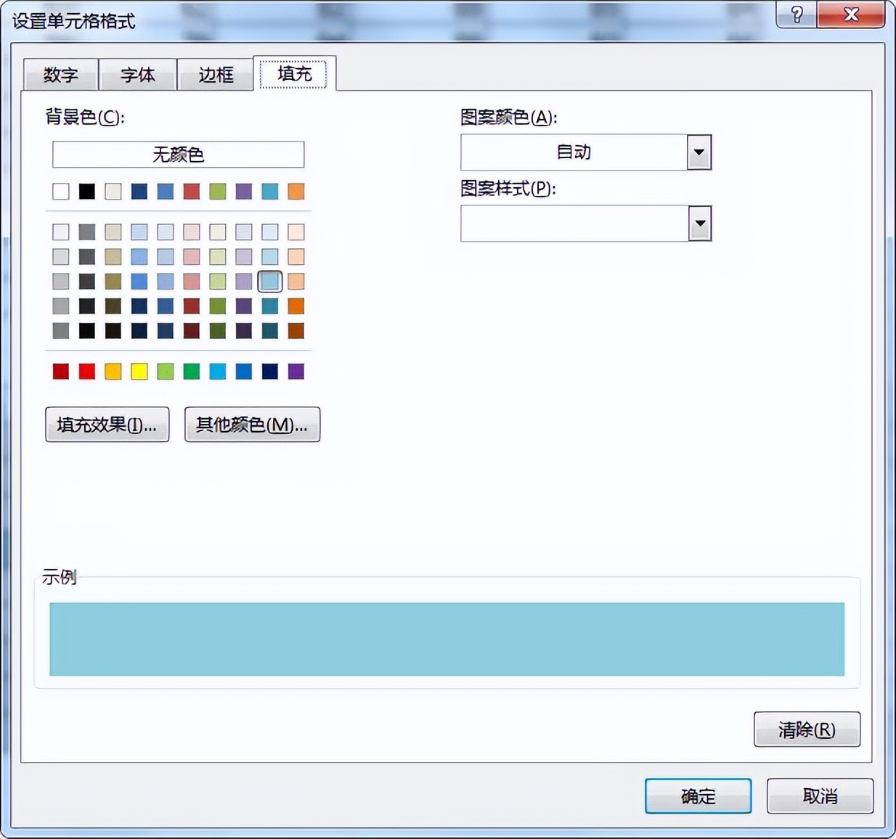The image size is (896, 839).
Task: Pick green in standard colors row
Action: [192, 372]
